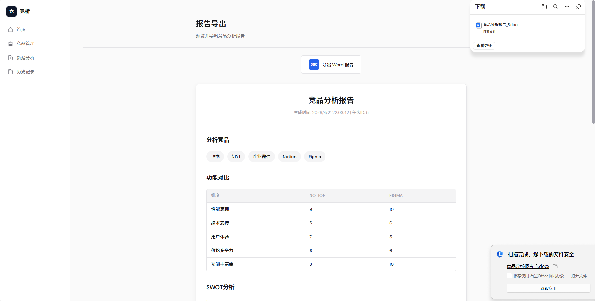The height and width of the screenshot is (301, 595).
Task: Click 查看更多 in downloads panel
Action: pos(484,46)
